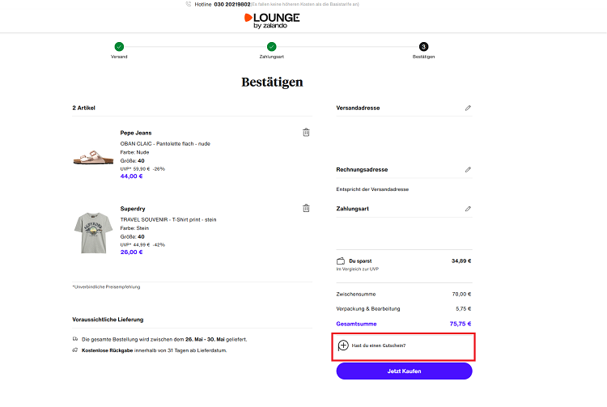Click the wallet icon beside Du sparst

pos(340,261)
